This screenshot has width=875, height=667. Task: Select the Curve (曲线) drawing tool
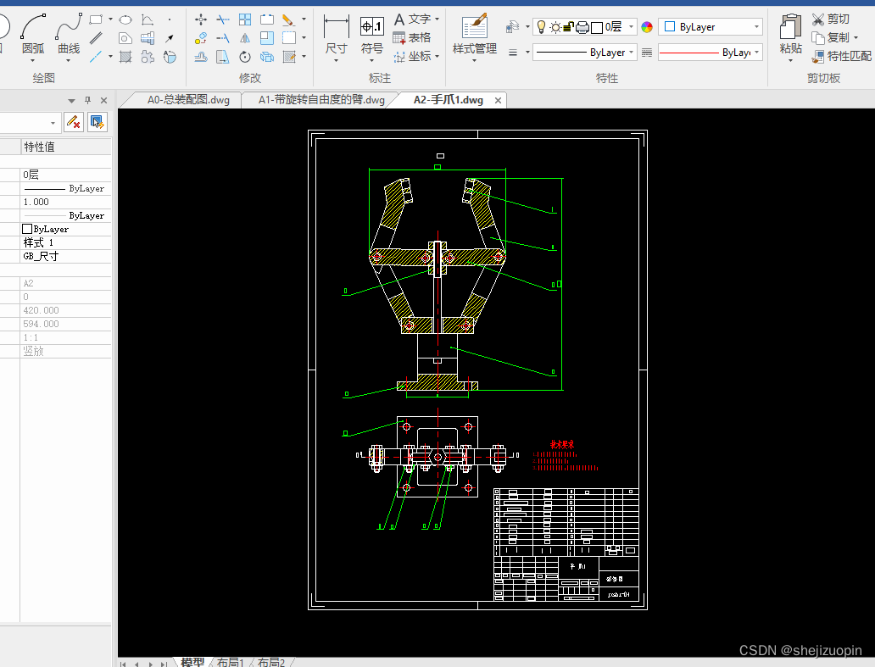click(69, 35)
